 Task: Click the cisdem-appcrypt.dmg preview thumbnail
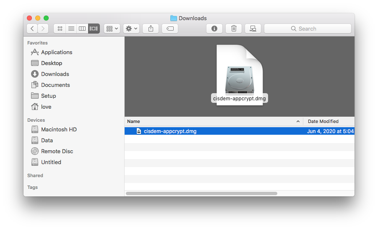click(x=239, y=75)
